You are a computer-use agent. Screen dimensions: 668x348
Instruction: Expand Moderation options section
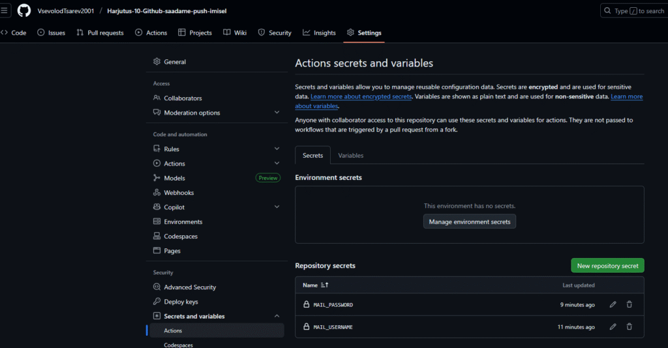[x=277, y=113]
